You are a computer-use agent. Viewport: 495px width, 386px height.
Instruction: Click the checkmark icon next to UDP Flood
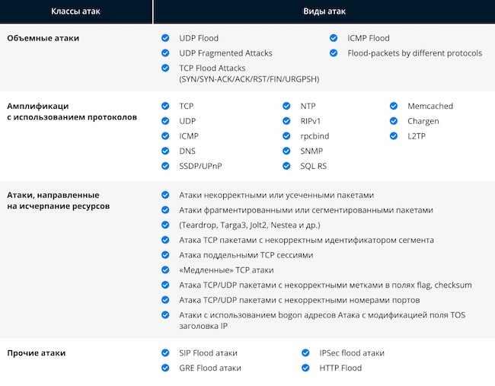[x=165, y=38]
